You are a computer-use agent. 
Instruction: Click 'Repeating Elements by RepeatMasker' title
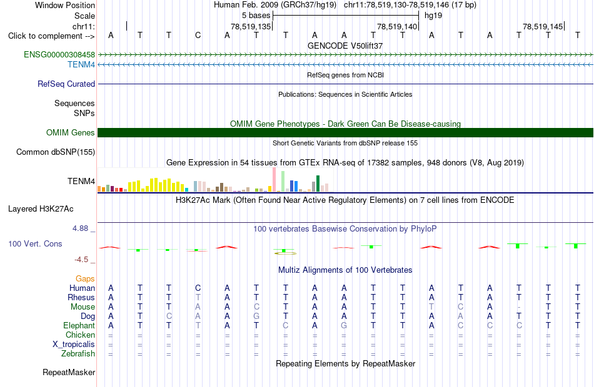point(345,363)
